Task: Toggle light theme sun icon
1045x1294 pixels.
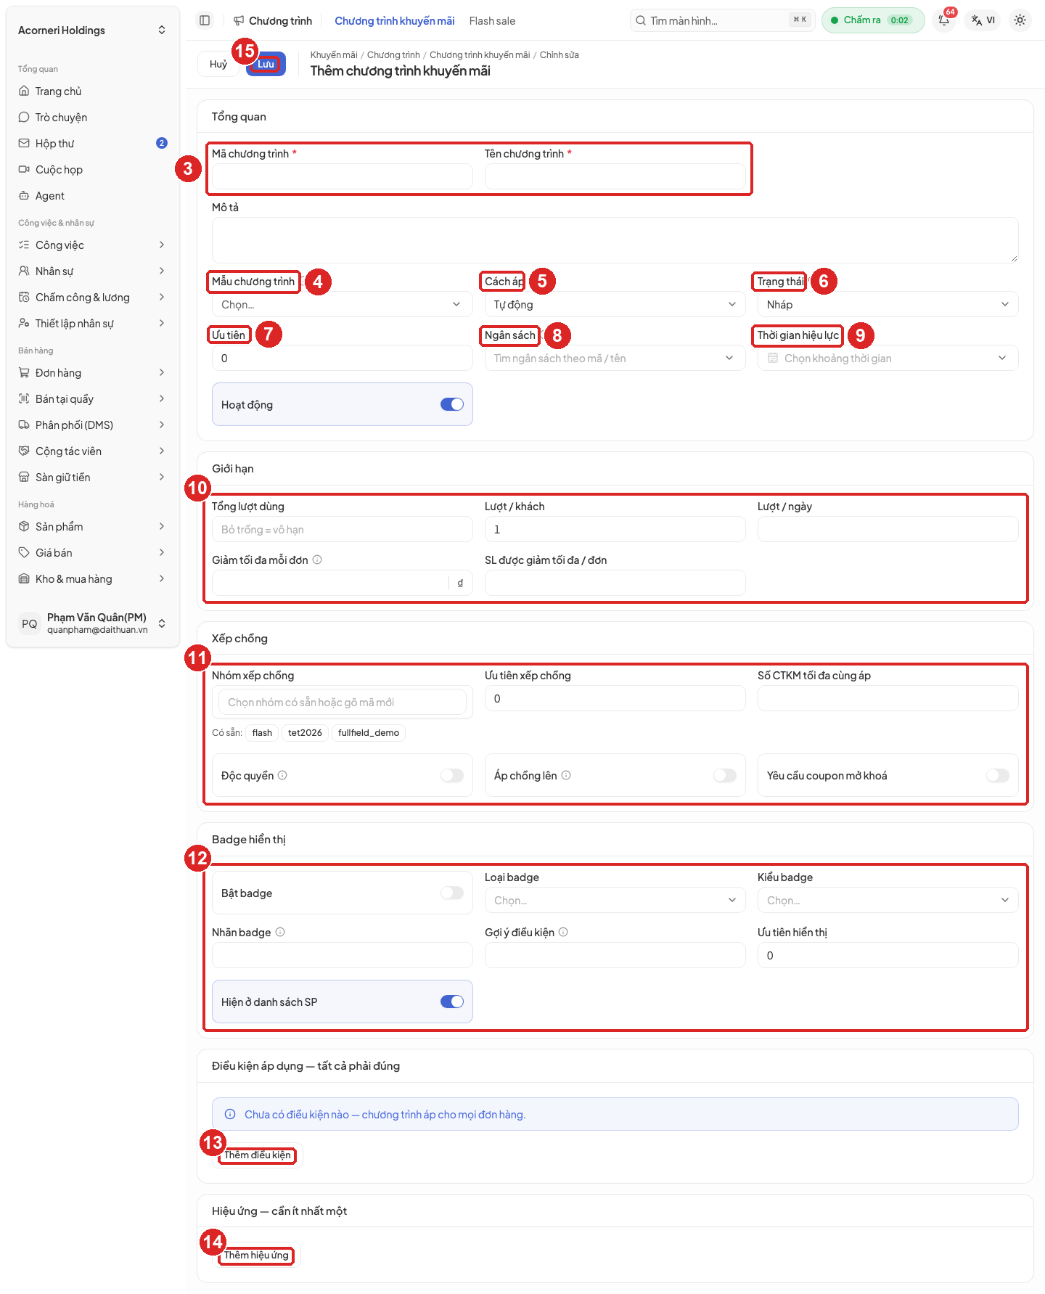Action: 1020,20
